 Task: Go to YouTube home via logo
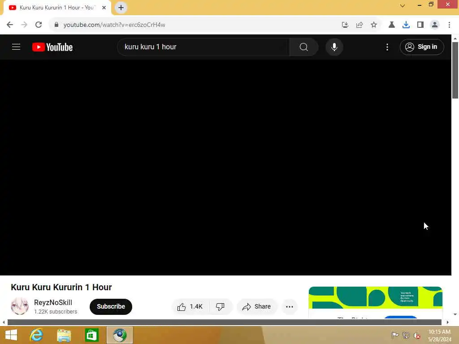(x=52, y=47)
